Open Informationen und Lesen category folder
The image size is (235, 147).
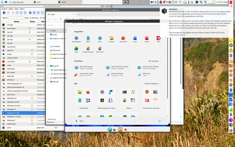tap(151, 96)
